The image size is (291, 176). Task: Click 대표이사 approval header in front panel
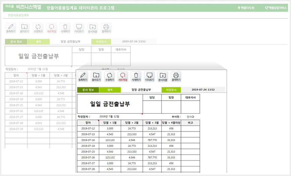click(190, 98)
